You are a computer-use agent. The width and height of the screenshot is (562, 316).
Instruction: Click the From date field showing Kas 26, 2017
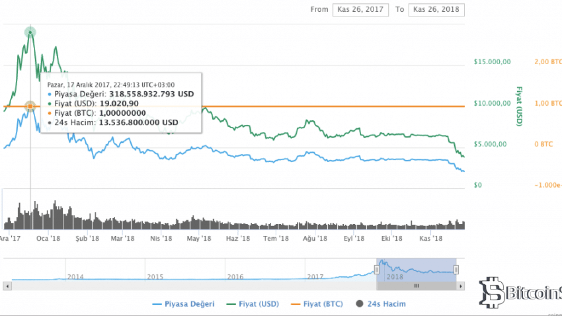(x=360, y=9)
